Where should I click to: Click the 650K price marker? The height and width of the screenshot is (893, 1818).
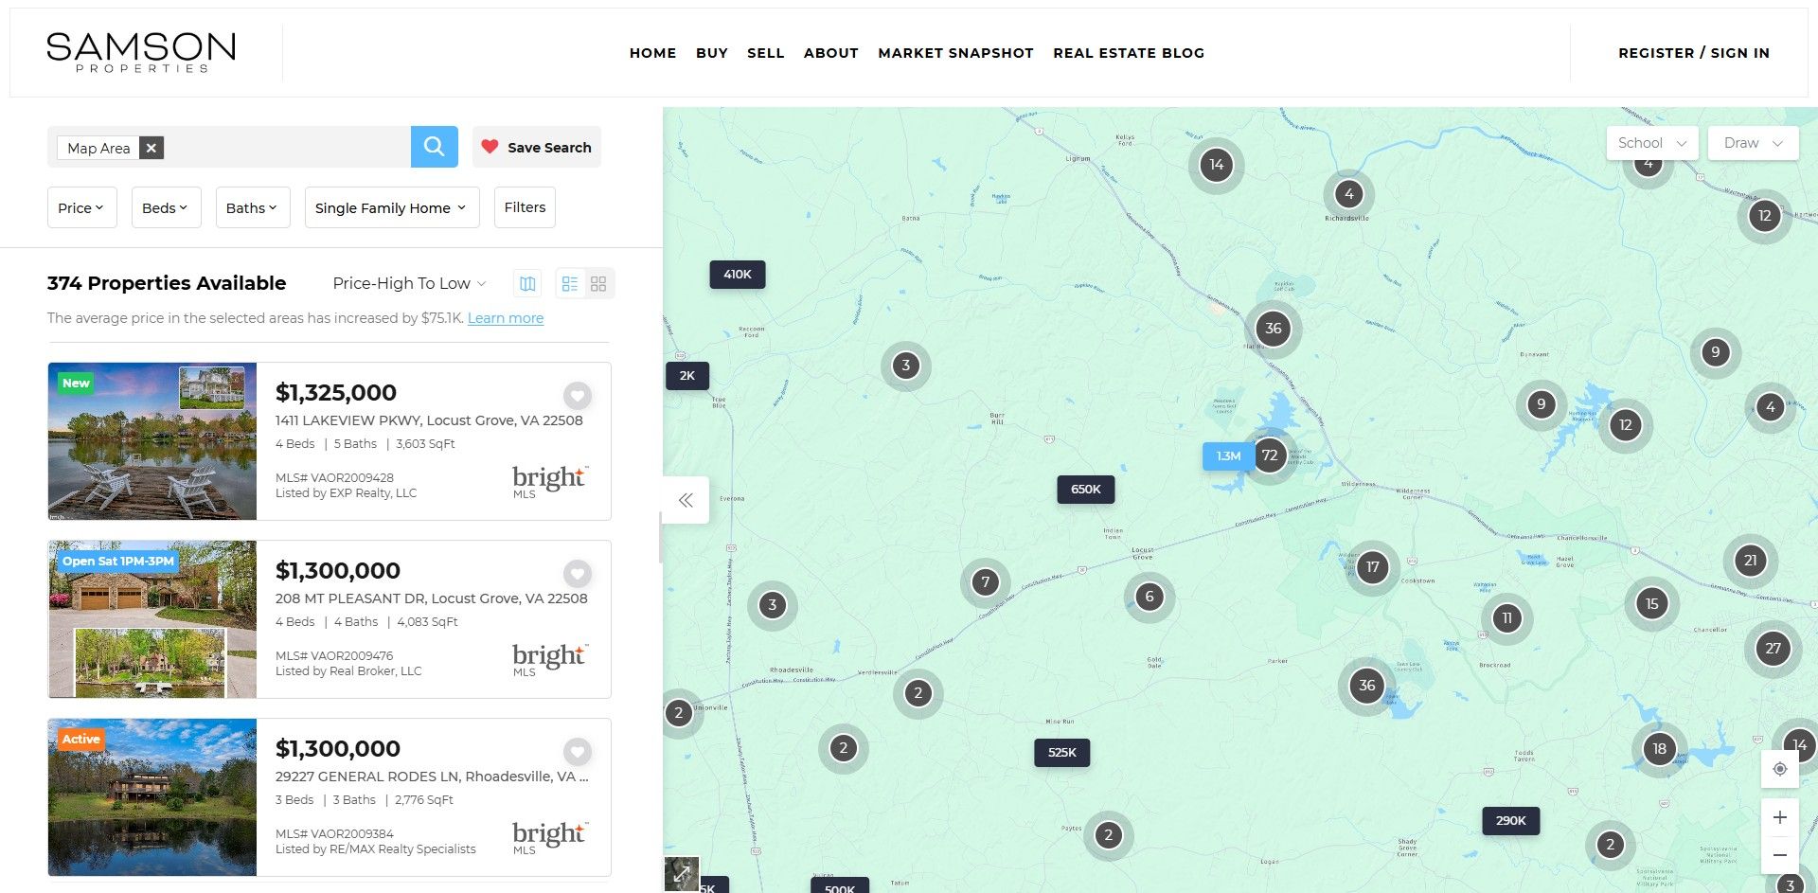click(1086, 490)
